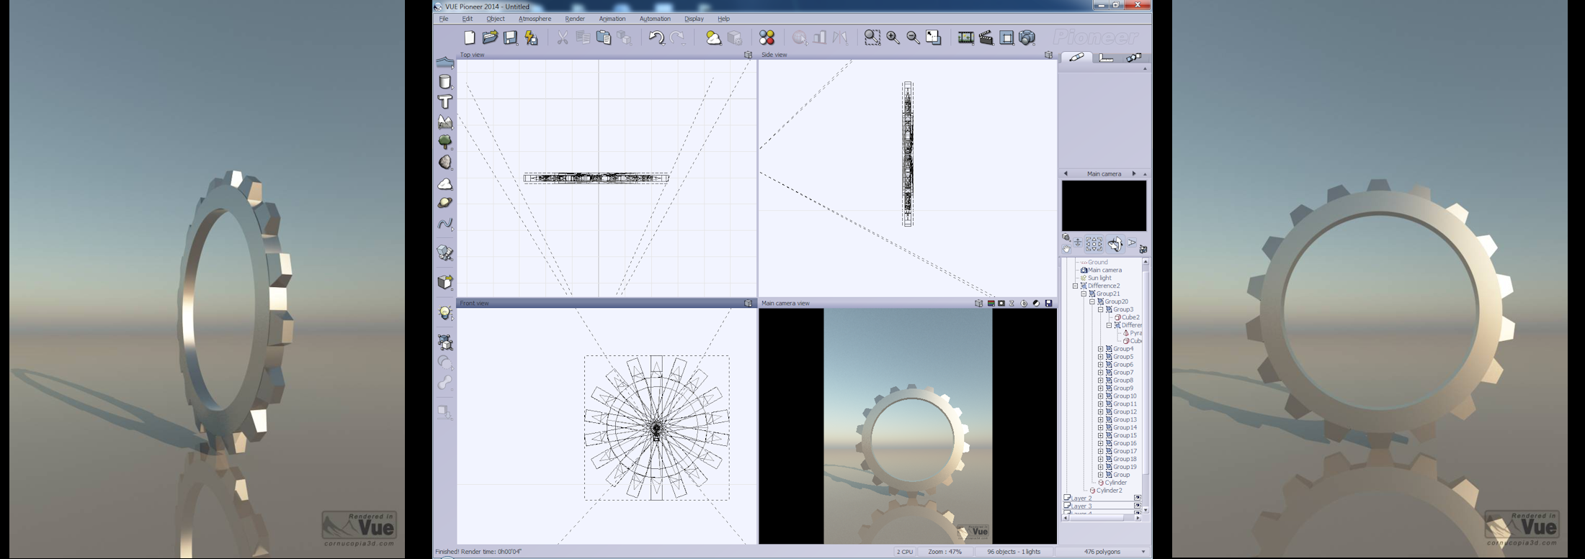Toggle Layer 3 visibility icon

pos(1138,506)
